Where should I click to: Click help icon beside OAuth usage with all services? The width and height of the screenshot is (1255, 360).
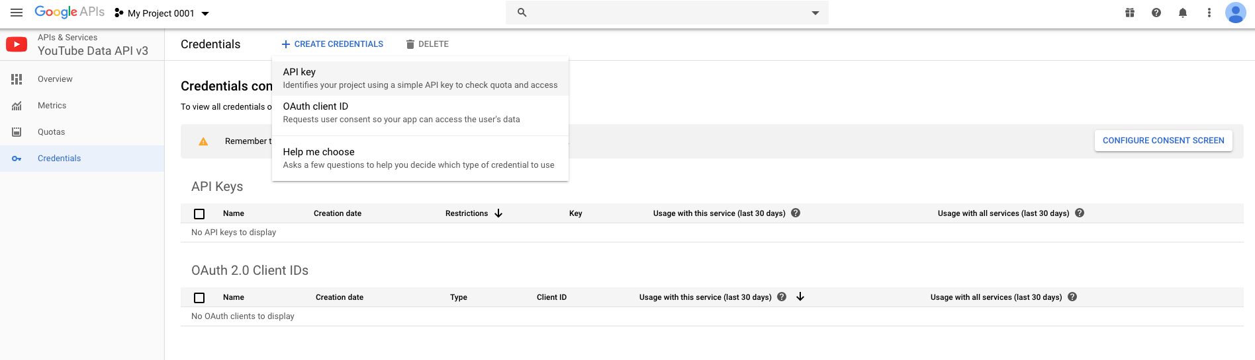1072,297
